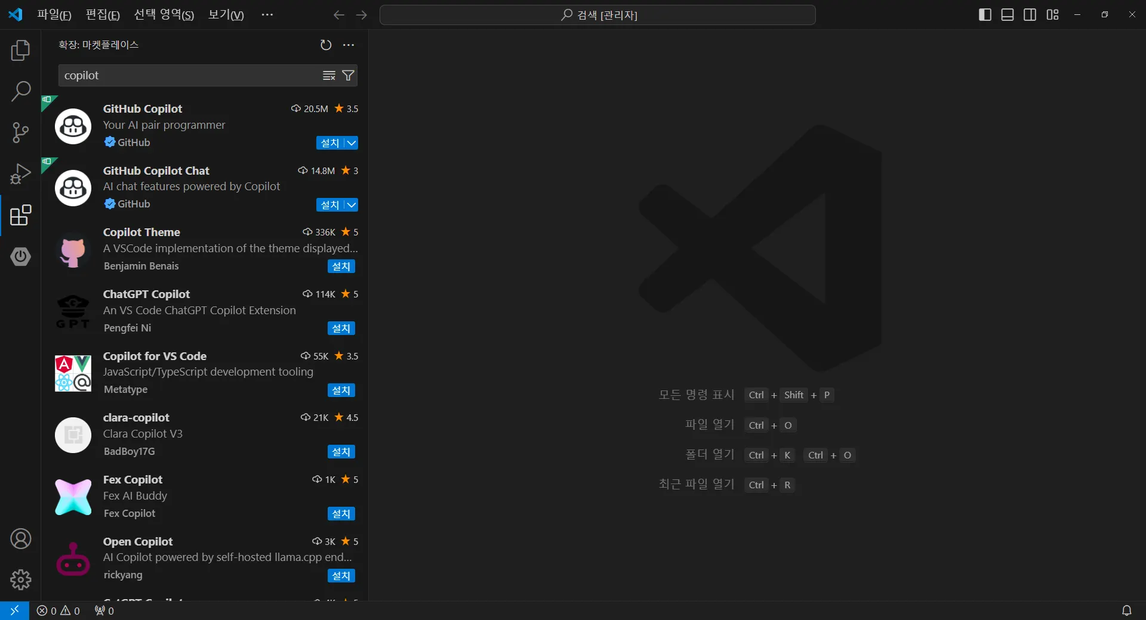Screen dimensions: 1146x620
Task: Select the Extensions view icon
Action: [20, 215]
